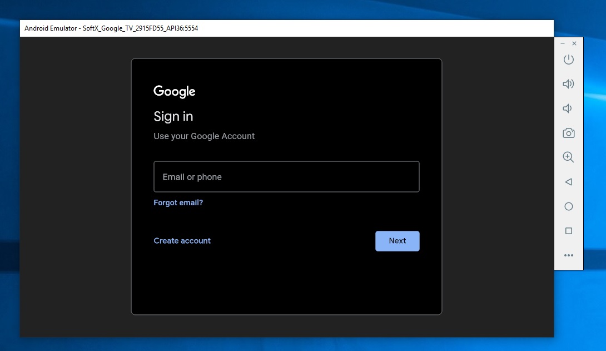
Task: Raise volume with the volume up icon
Action: pyautogui.click(x=568, y=84)
